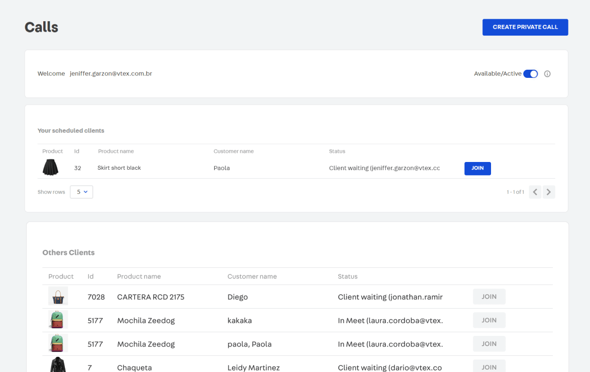Open the Show rows dropdown

[x=81, y=192]
